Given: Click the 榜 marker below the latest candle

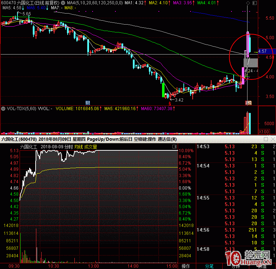Looking at the screenshot, I should pyautogui.click(x=249, y=103).
